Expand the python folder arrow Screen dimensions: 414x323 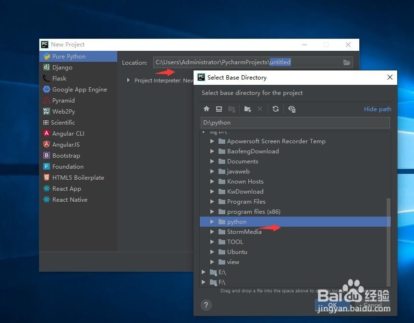coord(212,222)
